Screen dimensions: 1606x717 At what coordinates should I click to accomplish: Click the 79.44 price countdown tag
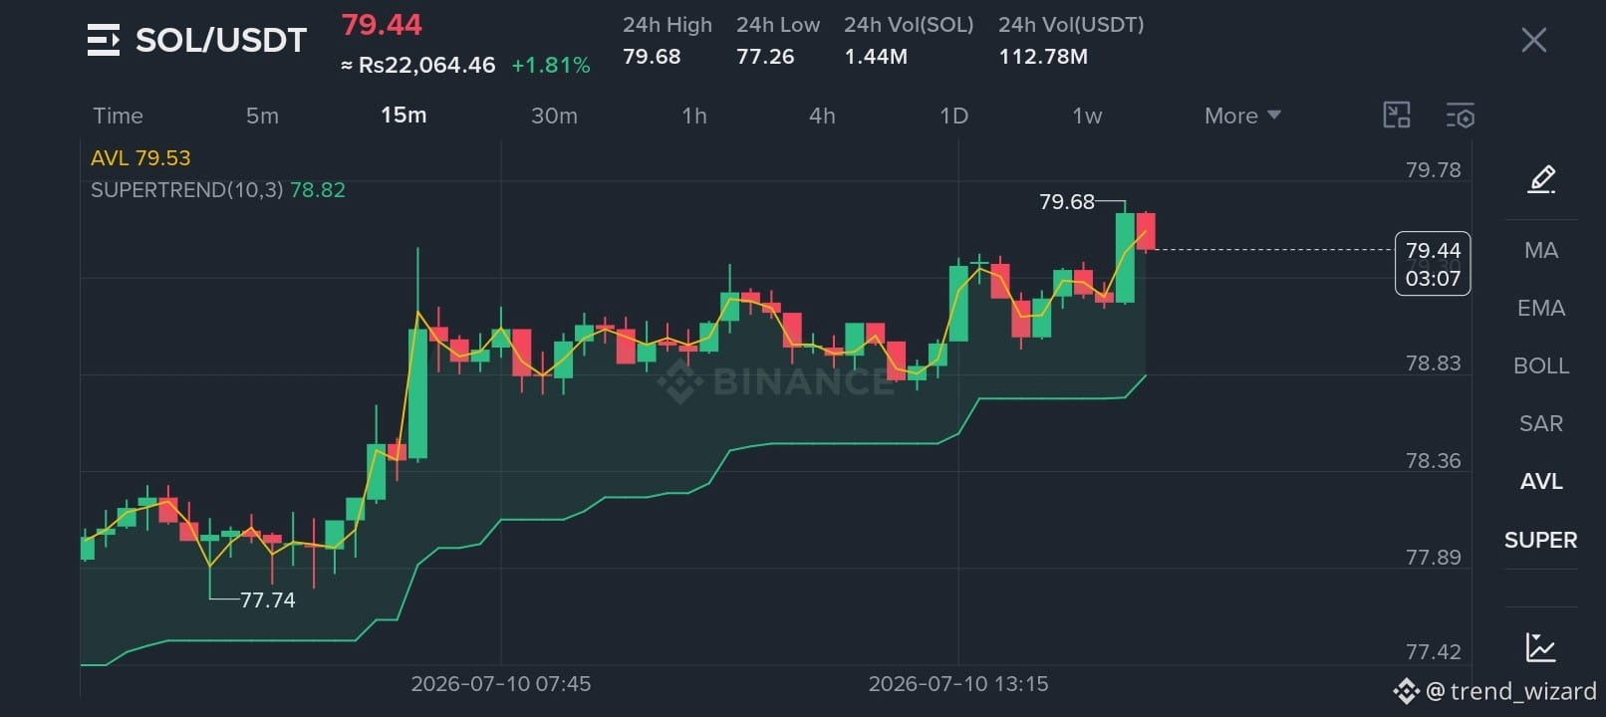pyautogui.click(x=1433, y=264)
